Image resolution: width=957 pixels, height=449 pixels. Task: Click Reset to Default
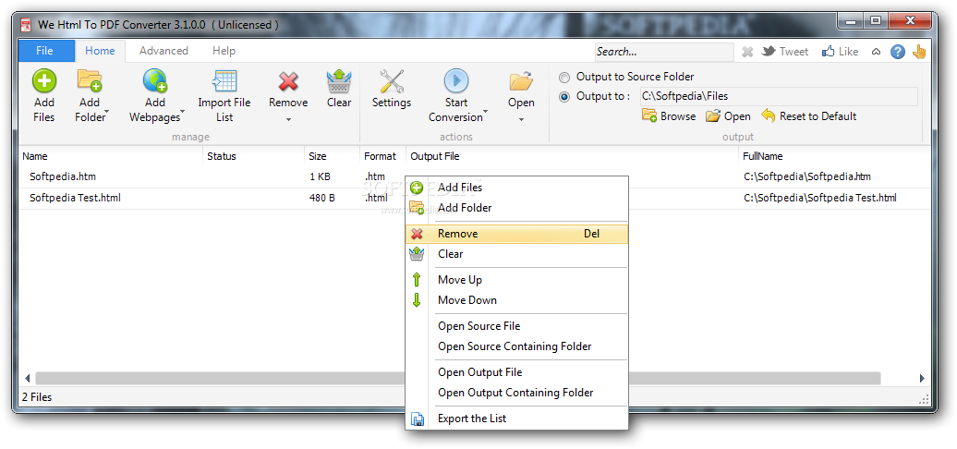click(809, 115)
